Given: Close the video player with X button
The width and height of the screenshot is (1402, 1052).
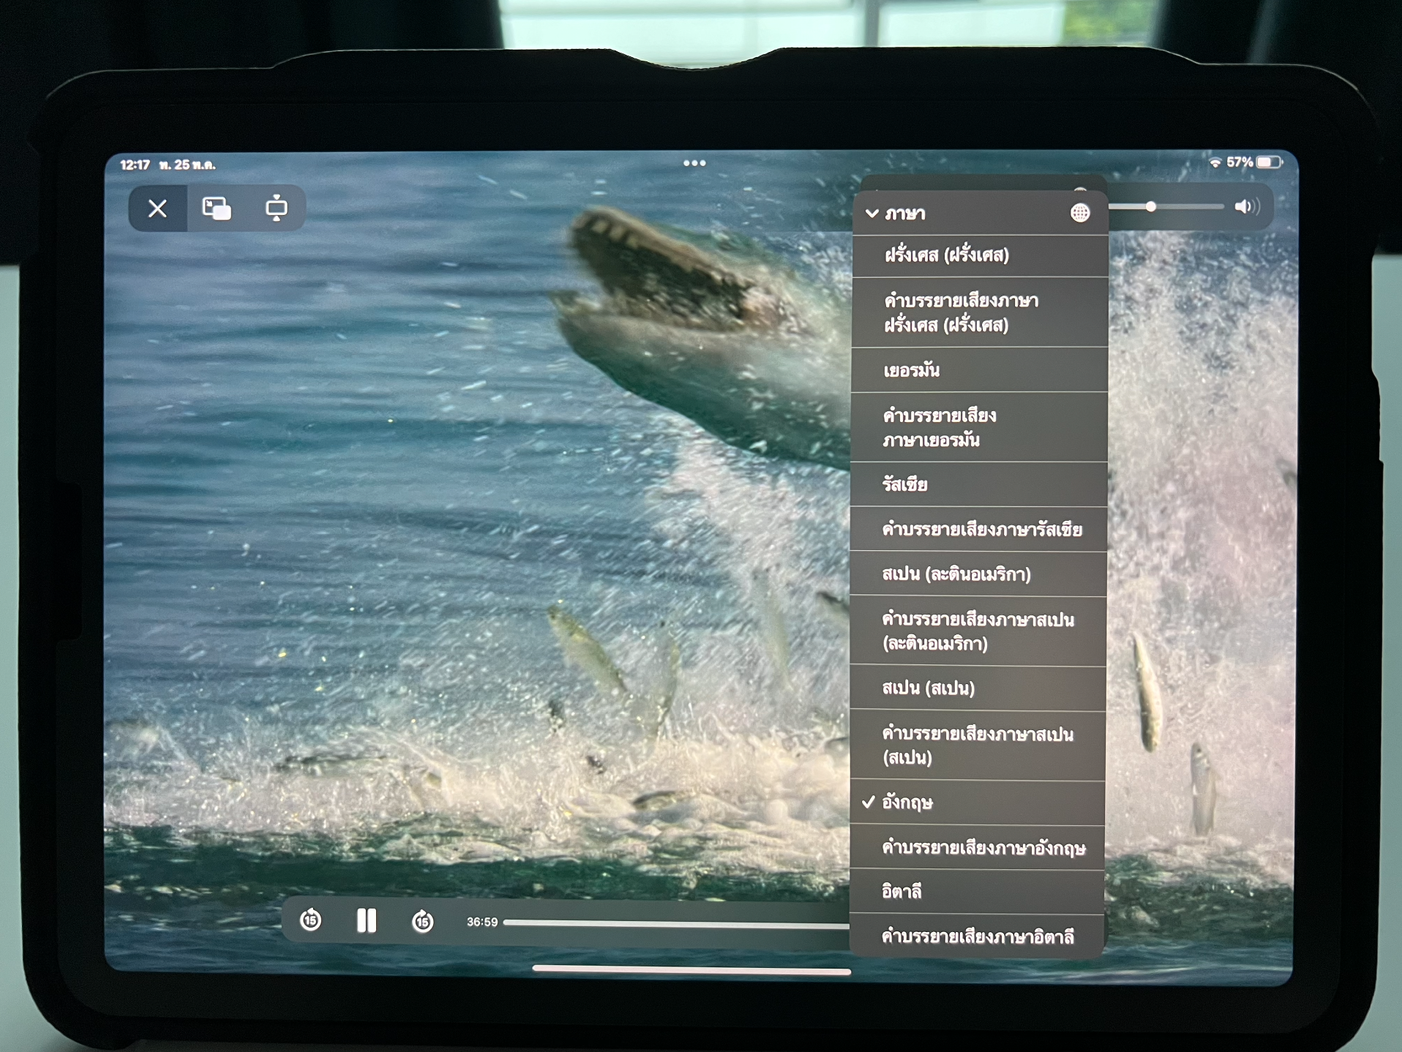Looking at the screenshot, I should (x=157, y=209).
